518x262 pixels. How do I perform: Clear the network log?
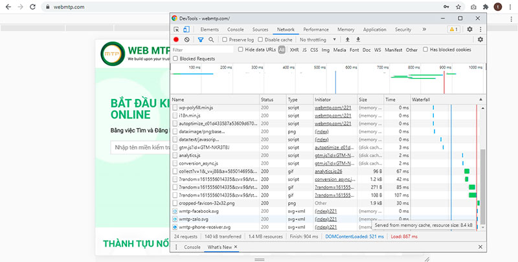(187, 40)
